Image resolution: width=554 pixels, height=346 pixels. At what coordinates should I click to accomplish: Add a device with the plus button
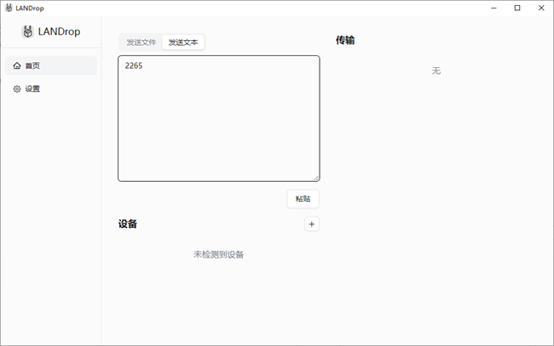(x=312, y=224)
